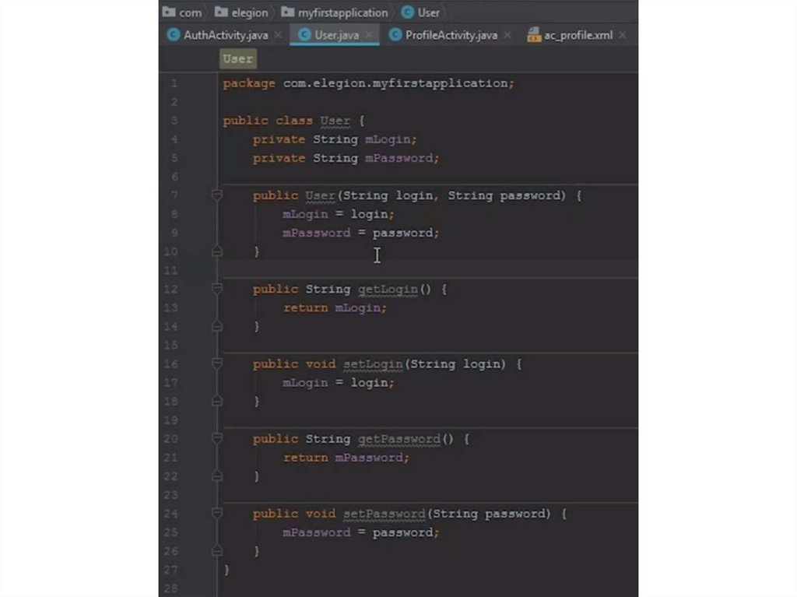Close the ac_profile.xml tab
This screenshot has height=597, width=797.
622,35
